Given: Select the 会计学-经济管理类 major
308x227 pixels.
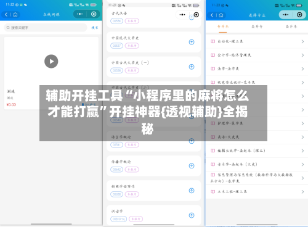Looking at the screenshot, I should tap(257, 55).
